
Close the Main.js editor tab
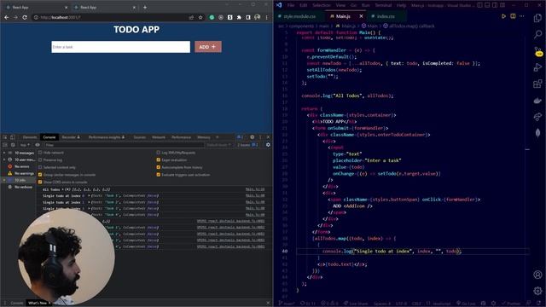coord(361,16)
